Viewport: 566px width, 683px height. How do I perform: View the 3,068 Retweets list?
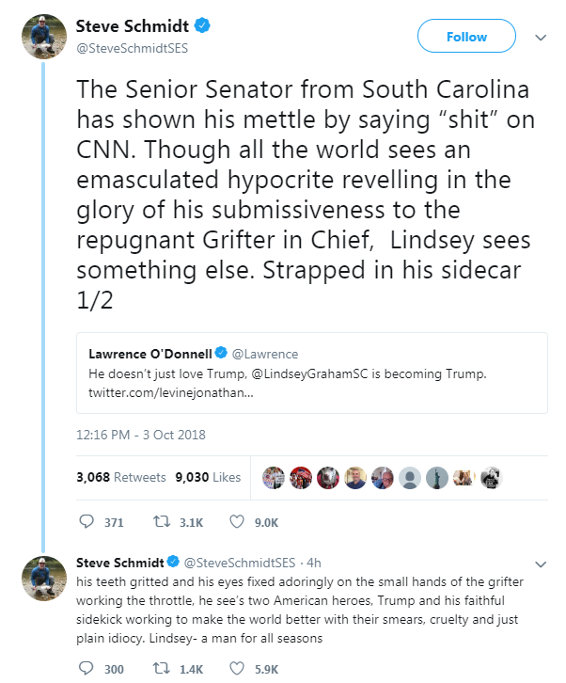point(120,477)
